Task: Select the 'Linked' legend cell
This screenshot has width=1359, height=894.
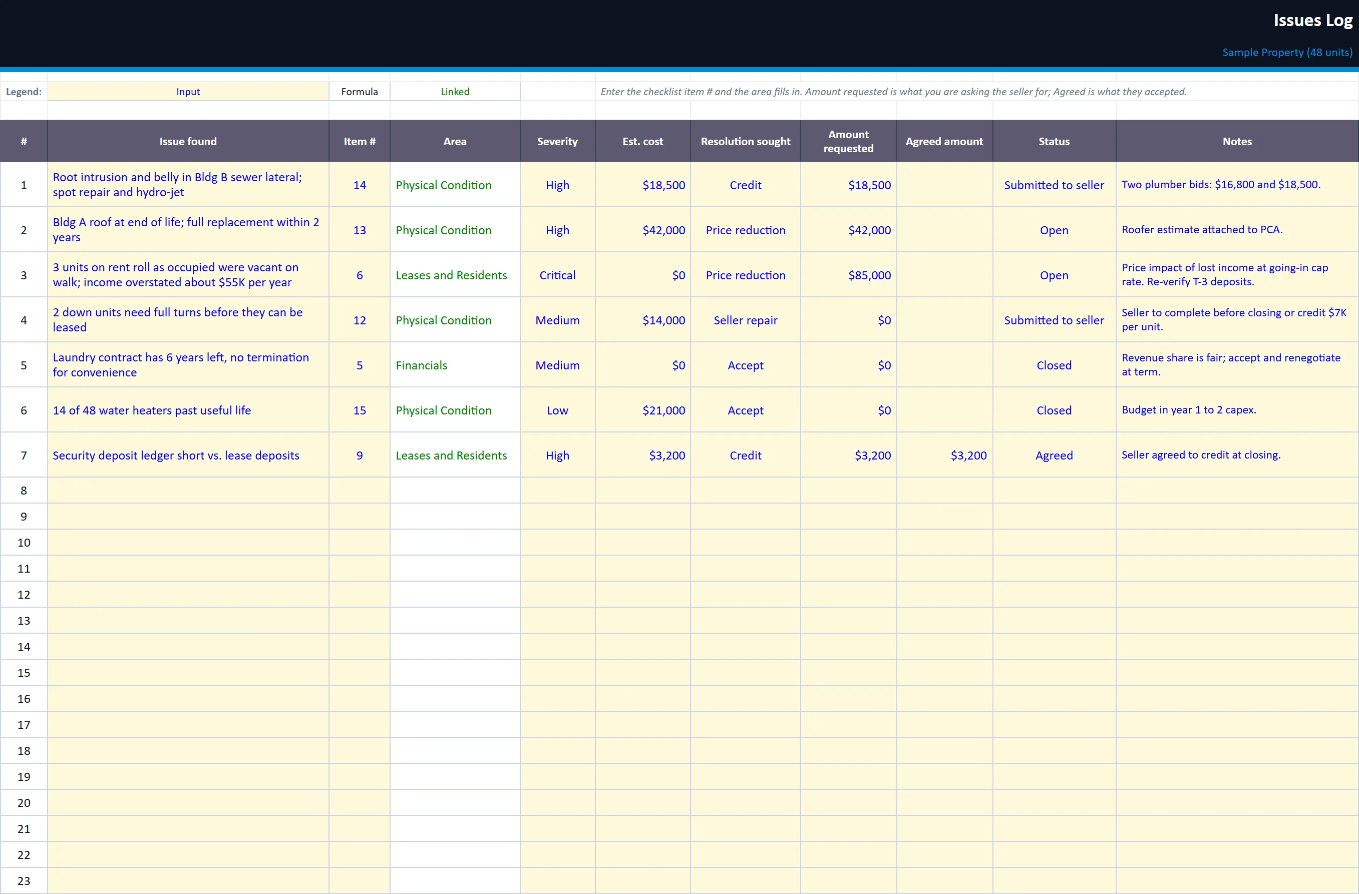Action: pos(455,91)
